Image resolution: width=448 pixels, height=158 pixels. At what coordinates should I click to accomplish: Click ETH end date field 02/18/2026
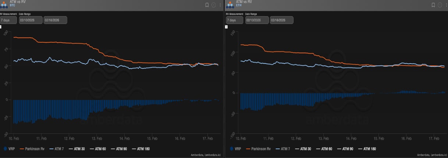(281, 20)
